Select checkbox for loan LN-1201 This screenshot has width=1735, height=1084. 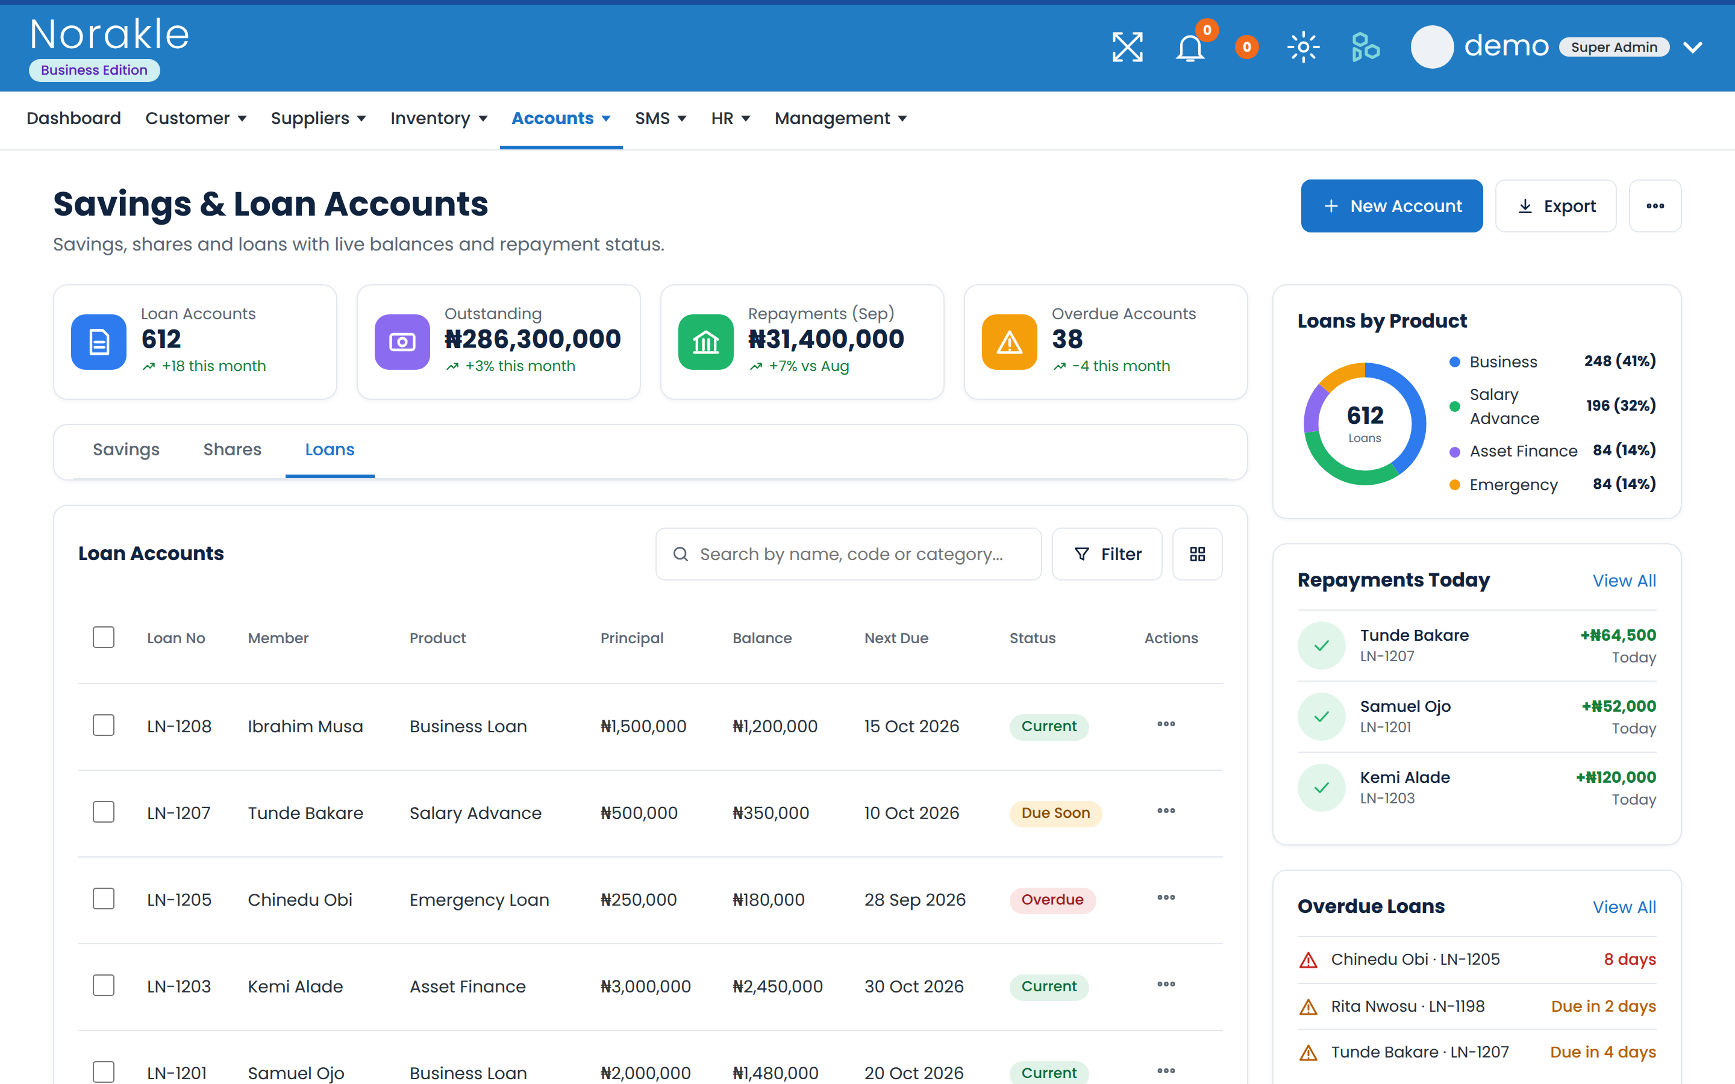(103, 1073)
